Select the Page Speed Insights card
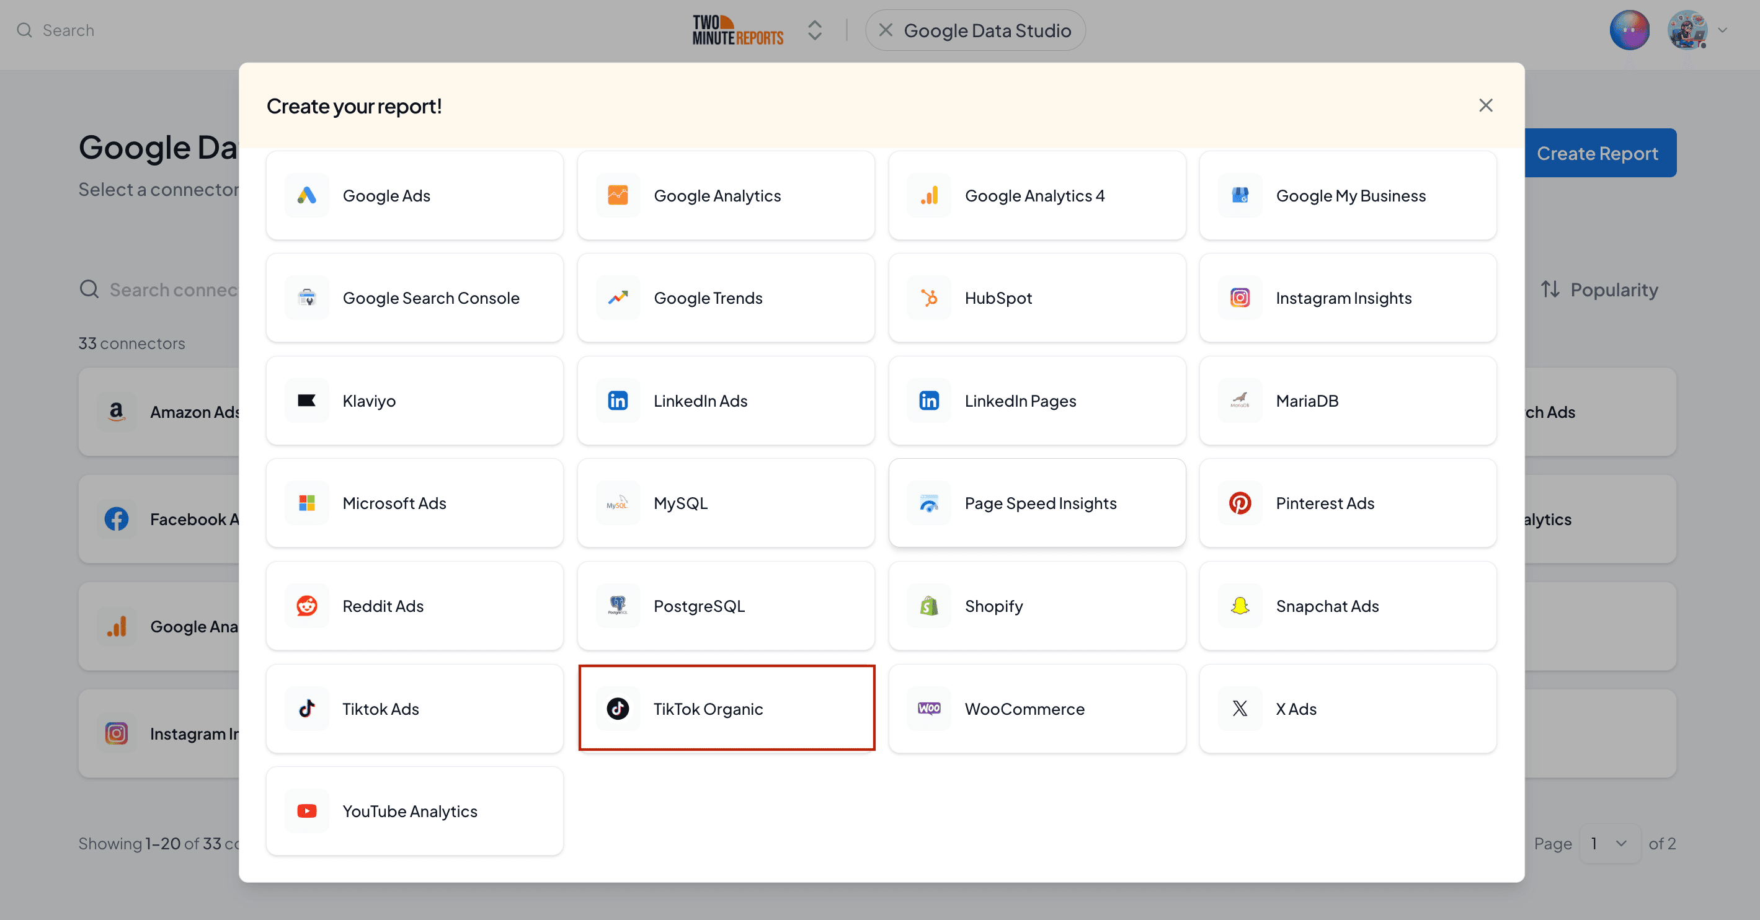 coord(1036,503)
